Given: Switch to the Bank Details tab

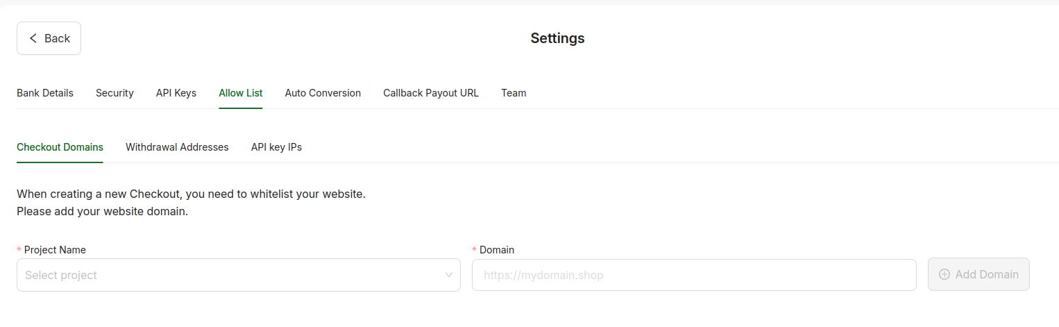Looking at the screenshot, I should [x=45, y=93].
